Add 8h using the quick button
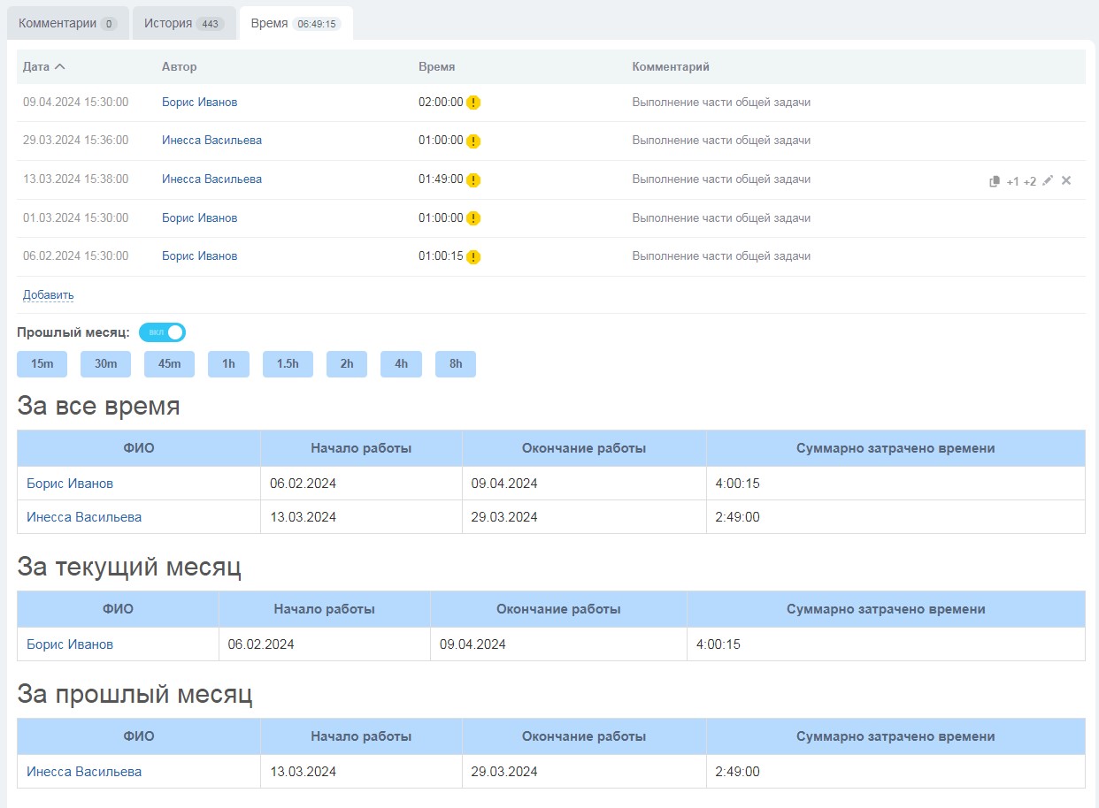The width and height of the screenshot is (1099, 808). [x=455, y=364]
